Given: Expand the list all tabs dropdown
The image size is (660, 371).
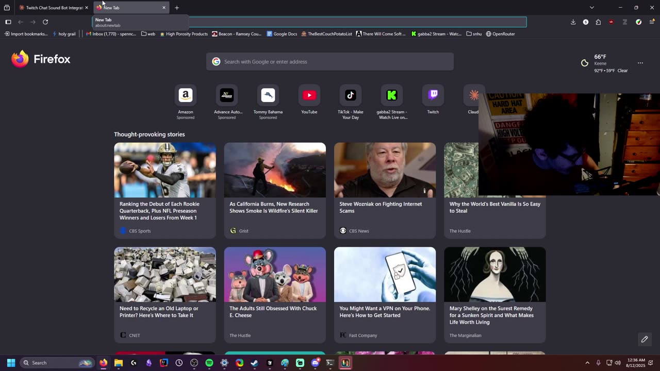Looking at the screenshot, I should (x=591, y=8).
